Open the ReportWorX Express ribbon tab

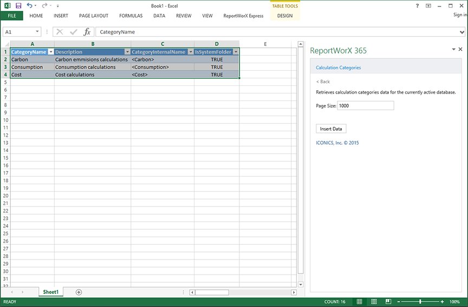(243, 16)
